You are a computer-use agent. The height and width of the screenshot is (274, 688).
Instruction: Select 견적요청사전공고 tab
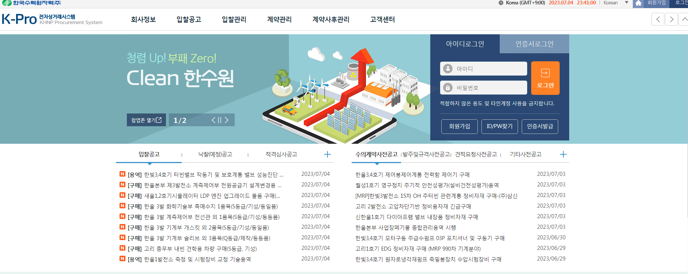tap(476, 154)
